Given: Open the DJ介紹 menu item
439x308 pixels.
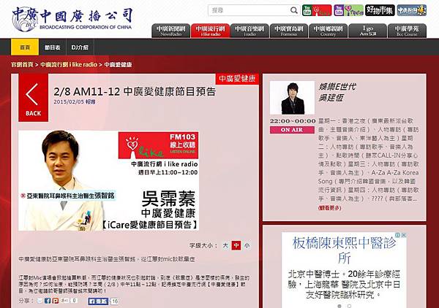Looking at the screenshot, I should [x=80, y=47].
